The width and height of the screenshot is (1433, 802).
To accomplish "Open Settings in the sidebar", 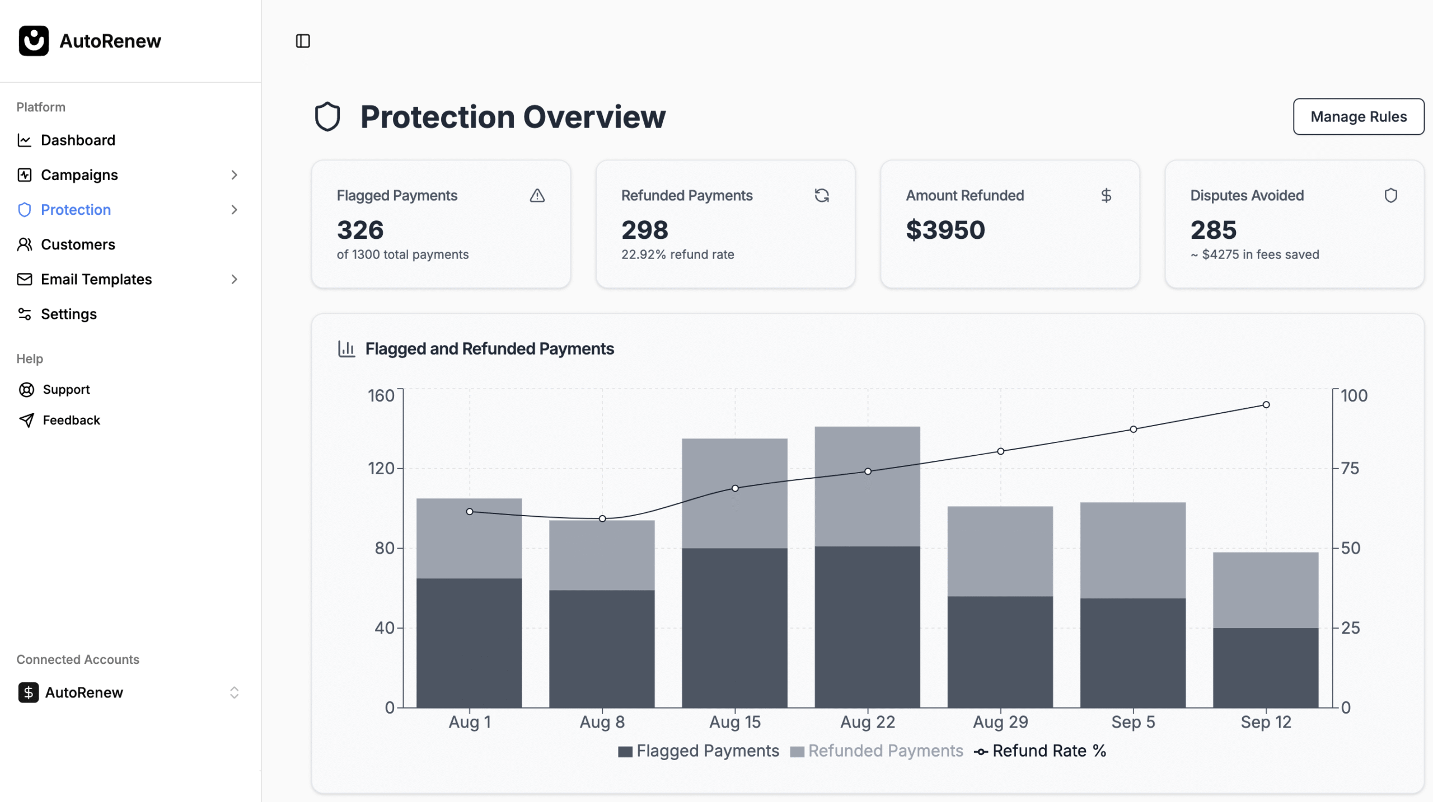I will tap(68, 314).
